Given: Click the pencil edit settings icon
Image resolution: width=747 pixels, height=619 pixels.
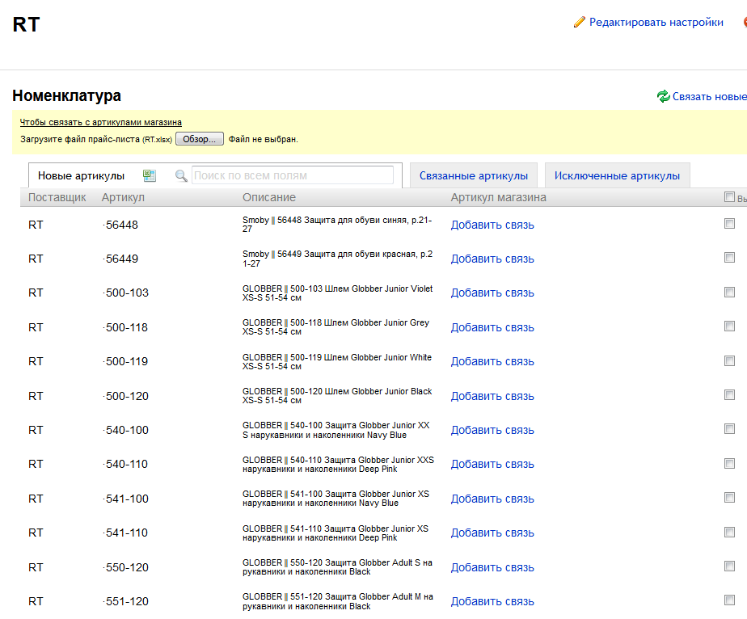Looking at the screenshot, I should point(580,22).
